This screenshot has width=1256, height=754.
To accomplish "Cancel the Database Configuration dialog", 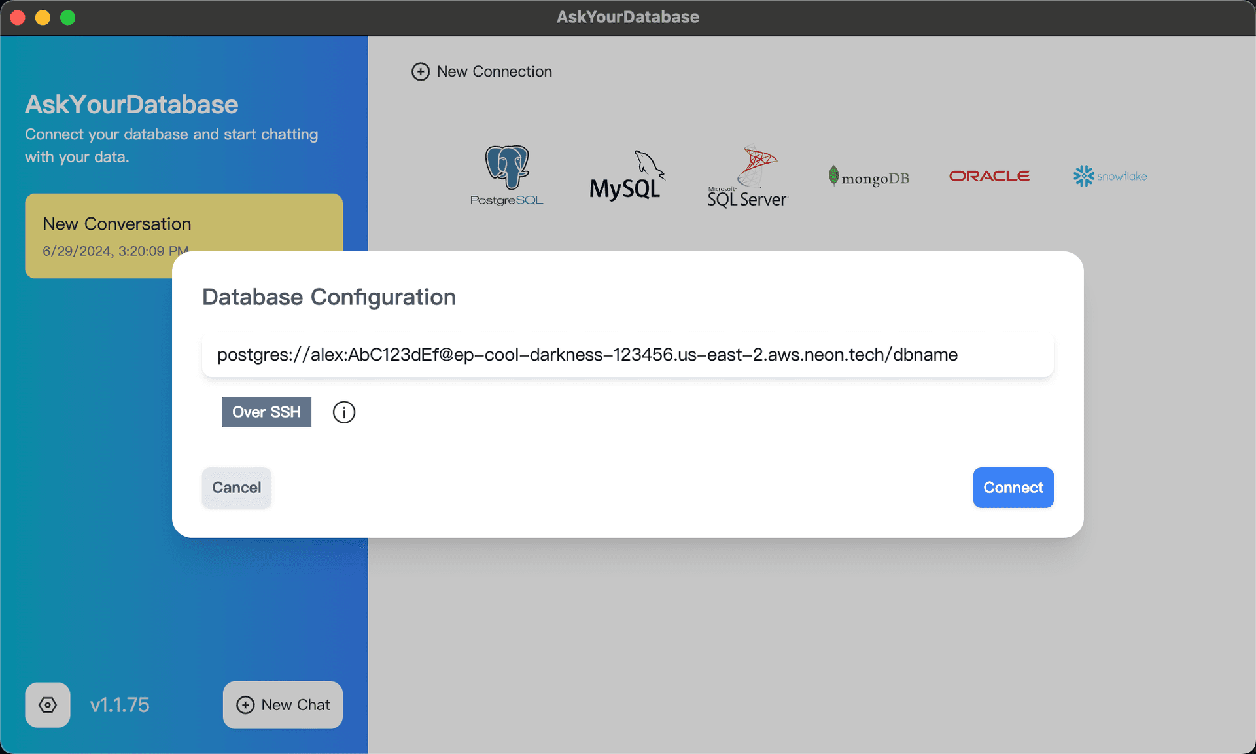I will click(x=236, y=487).
